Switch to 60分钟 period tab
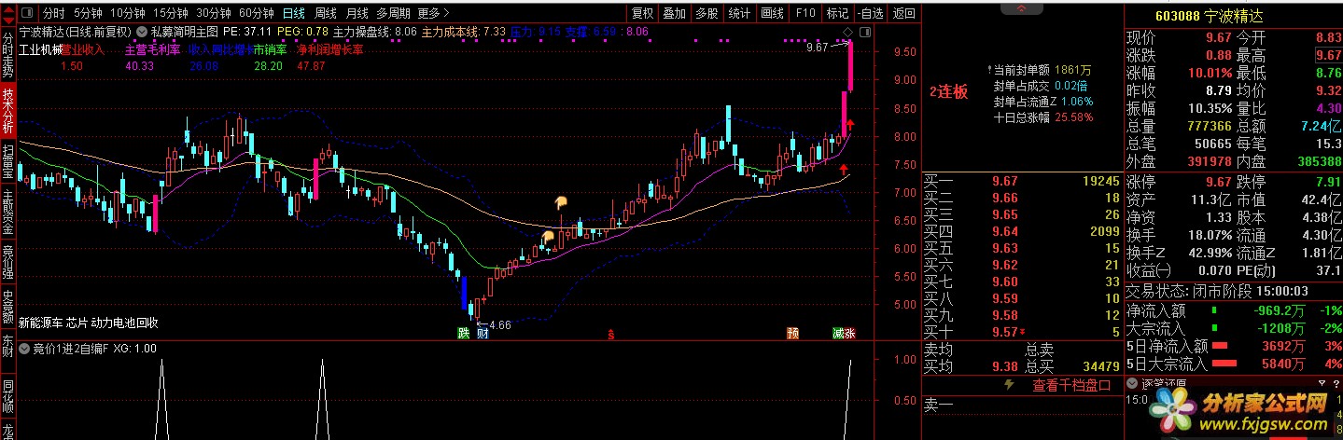Viewport: 1343px width, 440px height. pos(258,13)
